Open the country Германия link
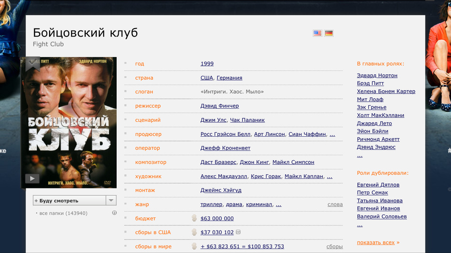The height and width of the screenshot is (253, 451). [x=229, y=78]
